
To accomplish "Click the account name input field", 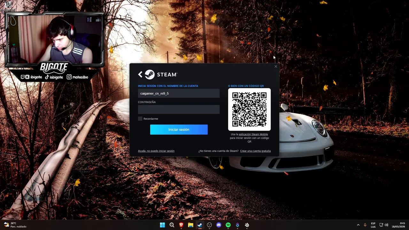I will (x=179, y=93).
